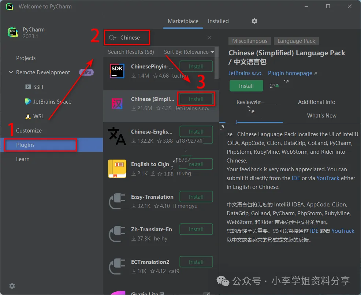Select Learn in sidebar
The image size is (361, 295).
tap(23, 159)
